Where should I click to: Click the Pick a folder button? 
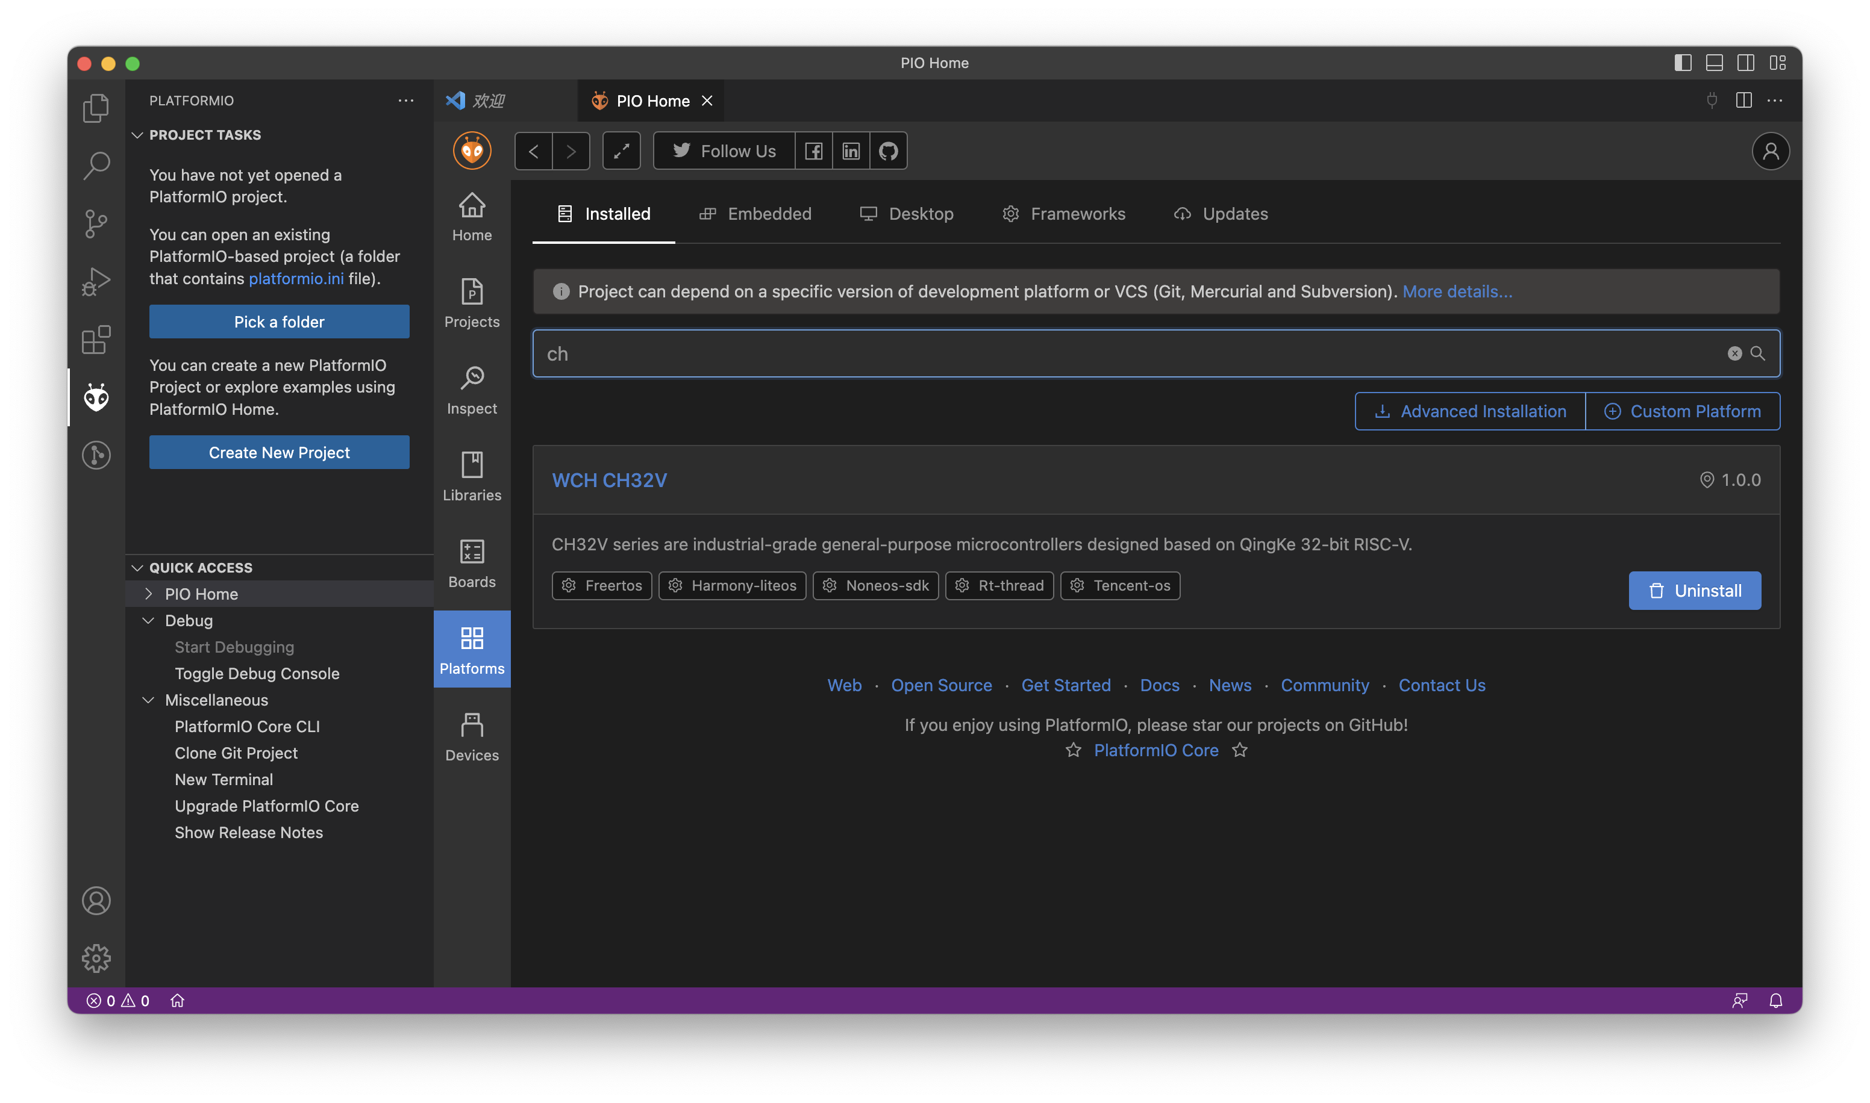click(x=279, y=321)
